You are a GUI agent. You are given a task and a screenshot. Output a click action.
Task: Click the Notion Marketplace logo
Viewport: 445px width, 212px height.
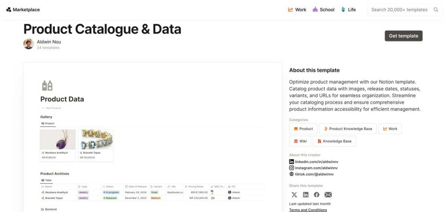click(x=9, y=10)
